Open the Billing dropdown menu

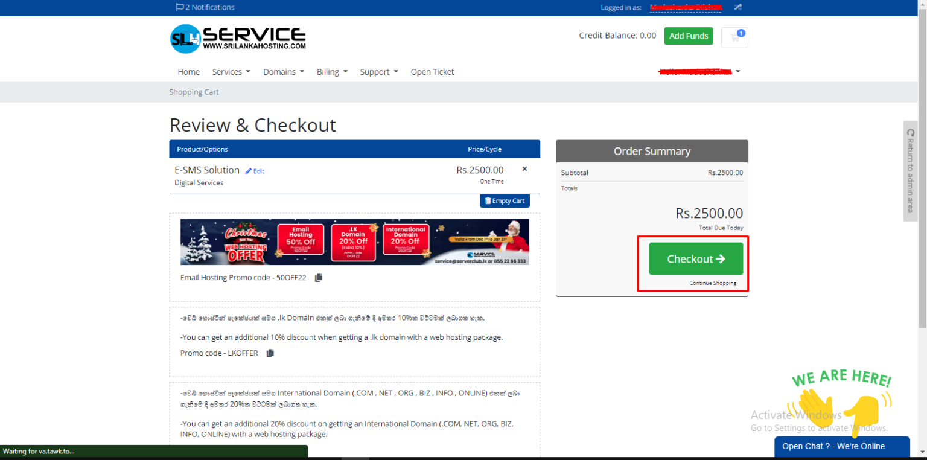tap(332, 72)
